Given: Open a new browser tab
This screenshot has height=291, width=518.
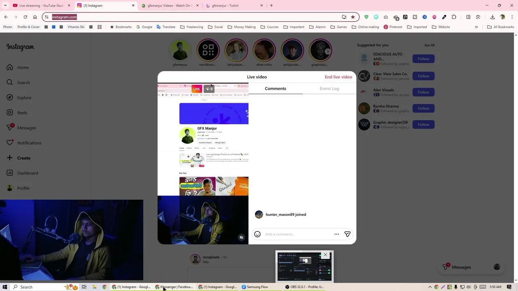Looking at the screenshot, I should click(x=271, y=6).
